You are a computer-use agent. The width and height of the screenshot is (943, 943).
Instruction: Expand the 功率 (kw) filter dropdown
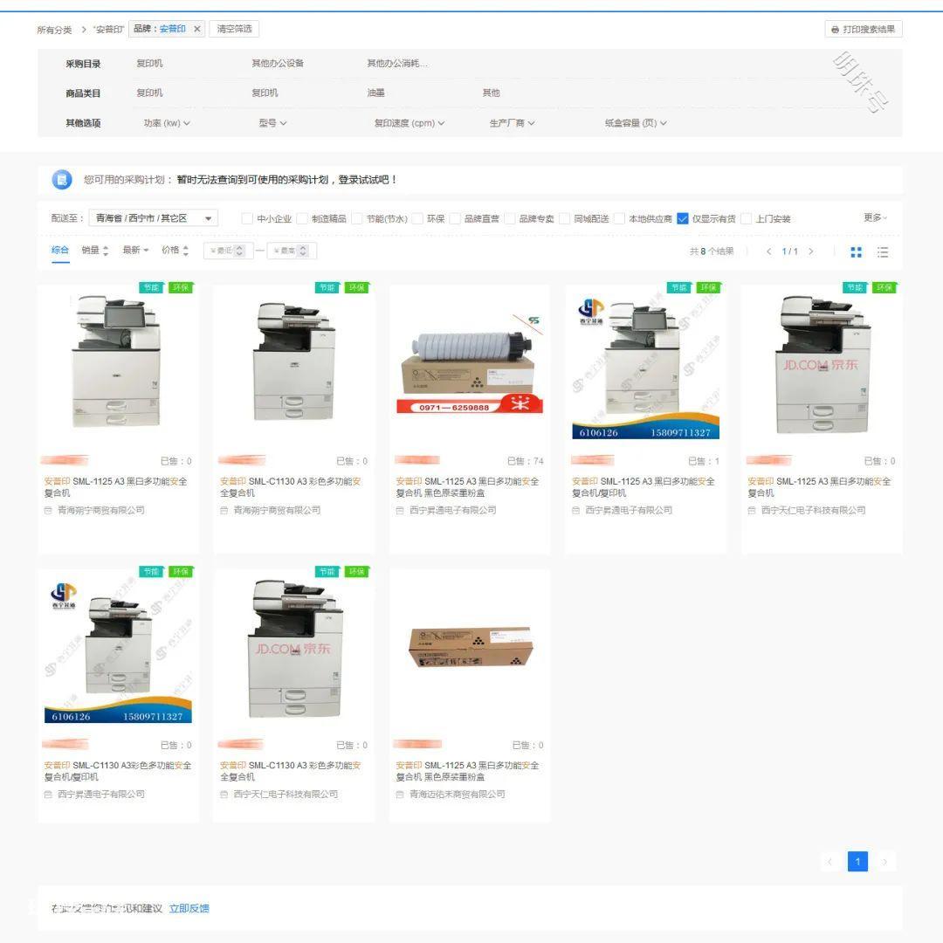(x=167, y=123)
